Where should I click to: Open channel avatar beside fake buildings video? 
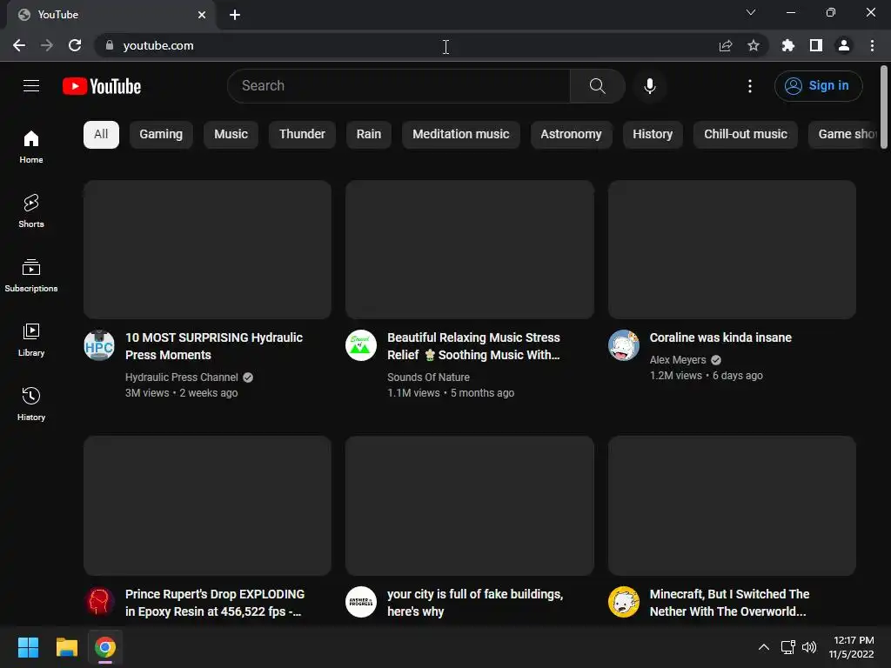(361, 602)
